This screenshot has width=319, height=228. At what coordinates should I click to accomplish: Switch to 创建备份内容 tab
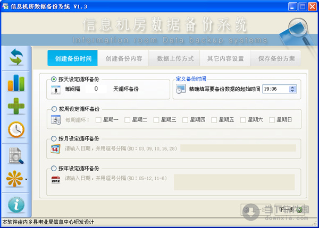point(123,58)
